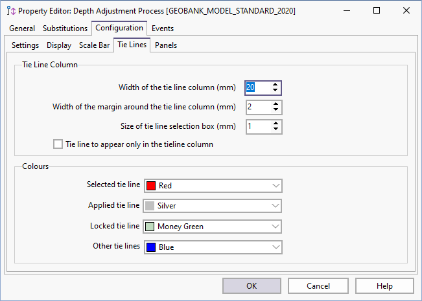Open the Substitutions tab

pos(65,28)
